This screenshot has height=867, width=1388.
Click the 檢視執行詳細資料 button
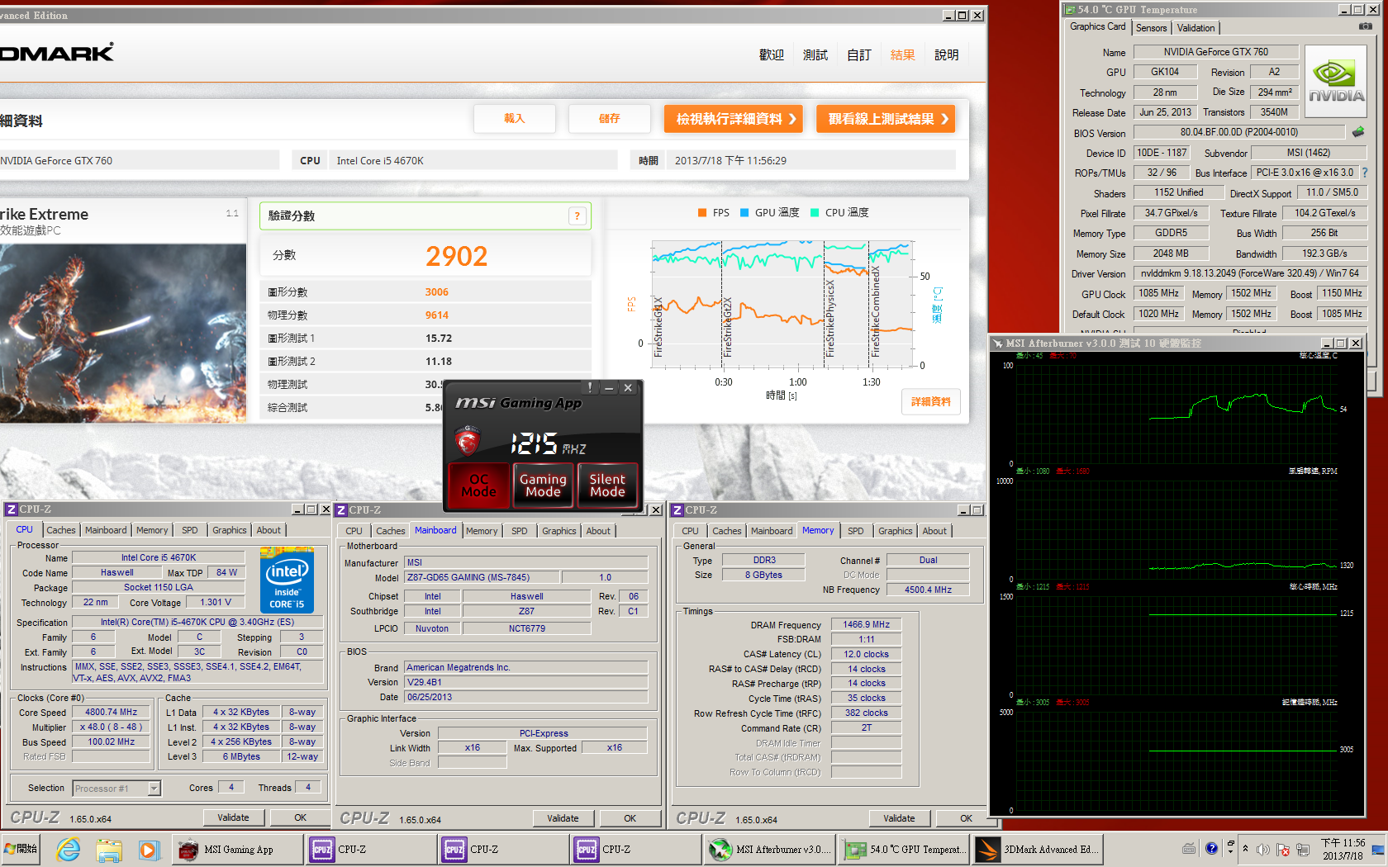click(x=734, y=119)
